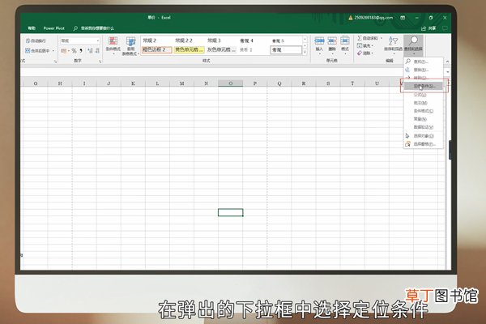Select column header O
The height and width of the screenshot is (324, 486).
click(x=230, y=83)
